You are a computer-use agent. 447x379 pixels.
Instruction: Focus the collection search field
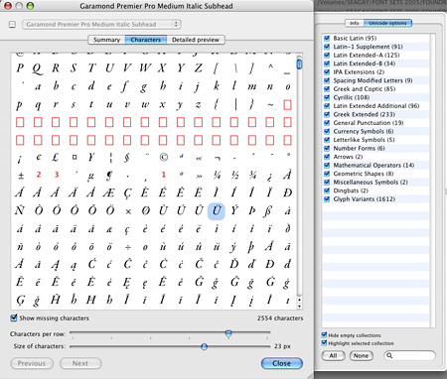[409, 355]
